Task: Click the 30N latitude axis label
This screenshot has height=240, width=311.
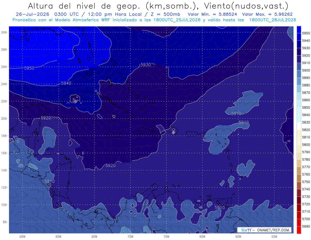Action: tap(4, 32)
